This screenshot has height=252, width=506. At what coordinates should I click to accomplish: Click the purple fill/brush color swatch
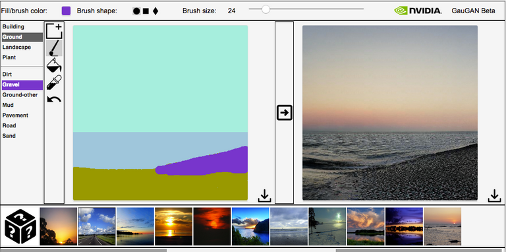pos(66,11)
